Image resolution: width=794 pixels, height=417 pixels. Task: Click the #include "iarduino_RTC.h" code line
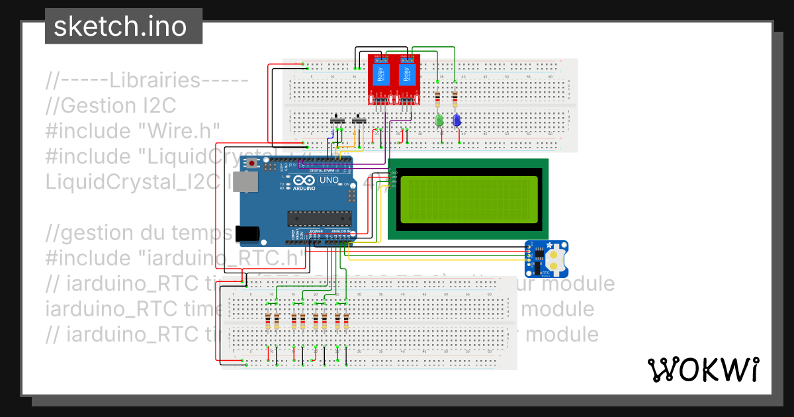click(x=175, y=258)
